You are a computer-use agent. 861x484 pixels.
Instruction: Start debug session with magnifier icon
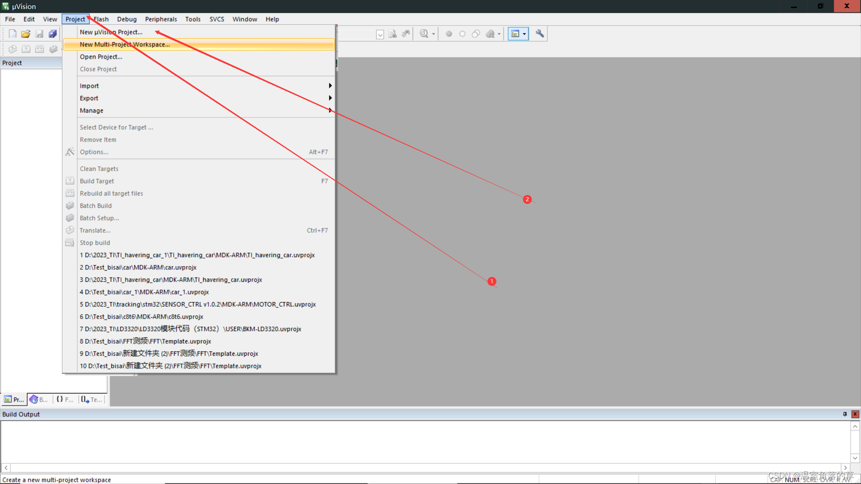pyautogui.click(x=424, y=34)
